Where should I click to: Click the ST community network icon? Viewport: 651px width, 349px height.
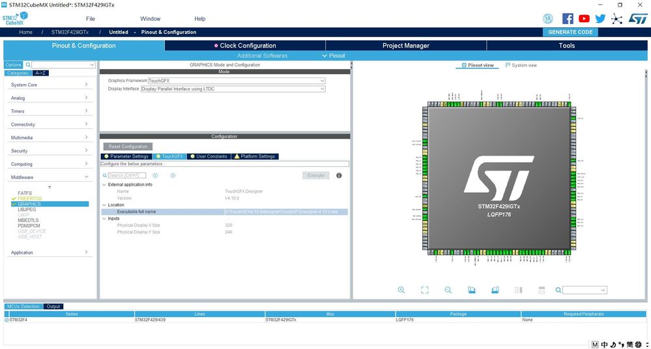click(x=617, y=19)
